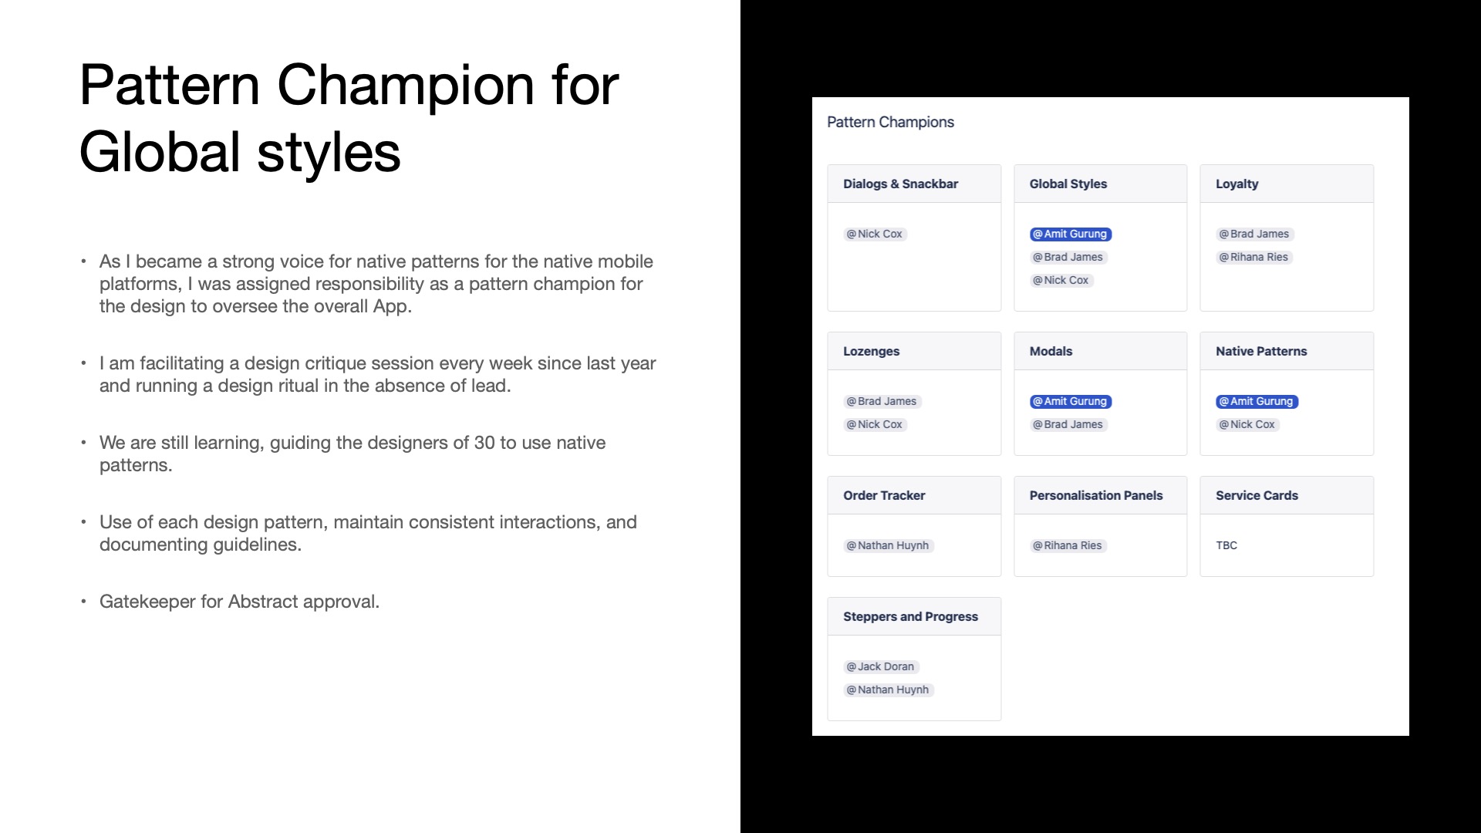This screenshot has height=833, width=1481.
Task: Click Brad James mention under Lozenges
Action: (x=882, y=402)
